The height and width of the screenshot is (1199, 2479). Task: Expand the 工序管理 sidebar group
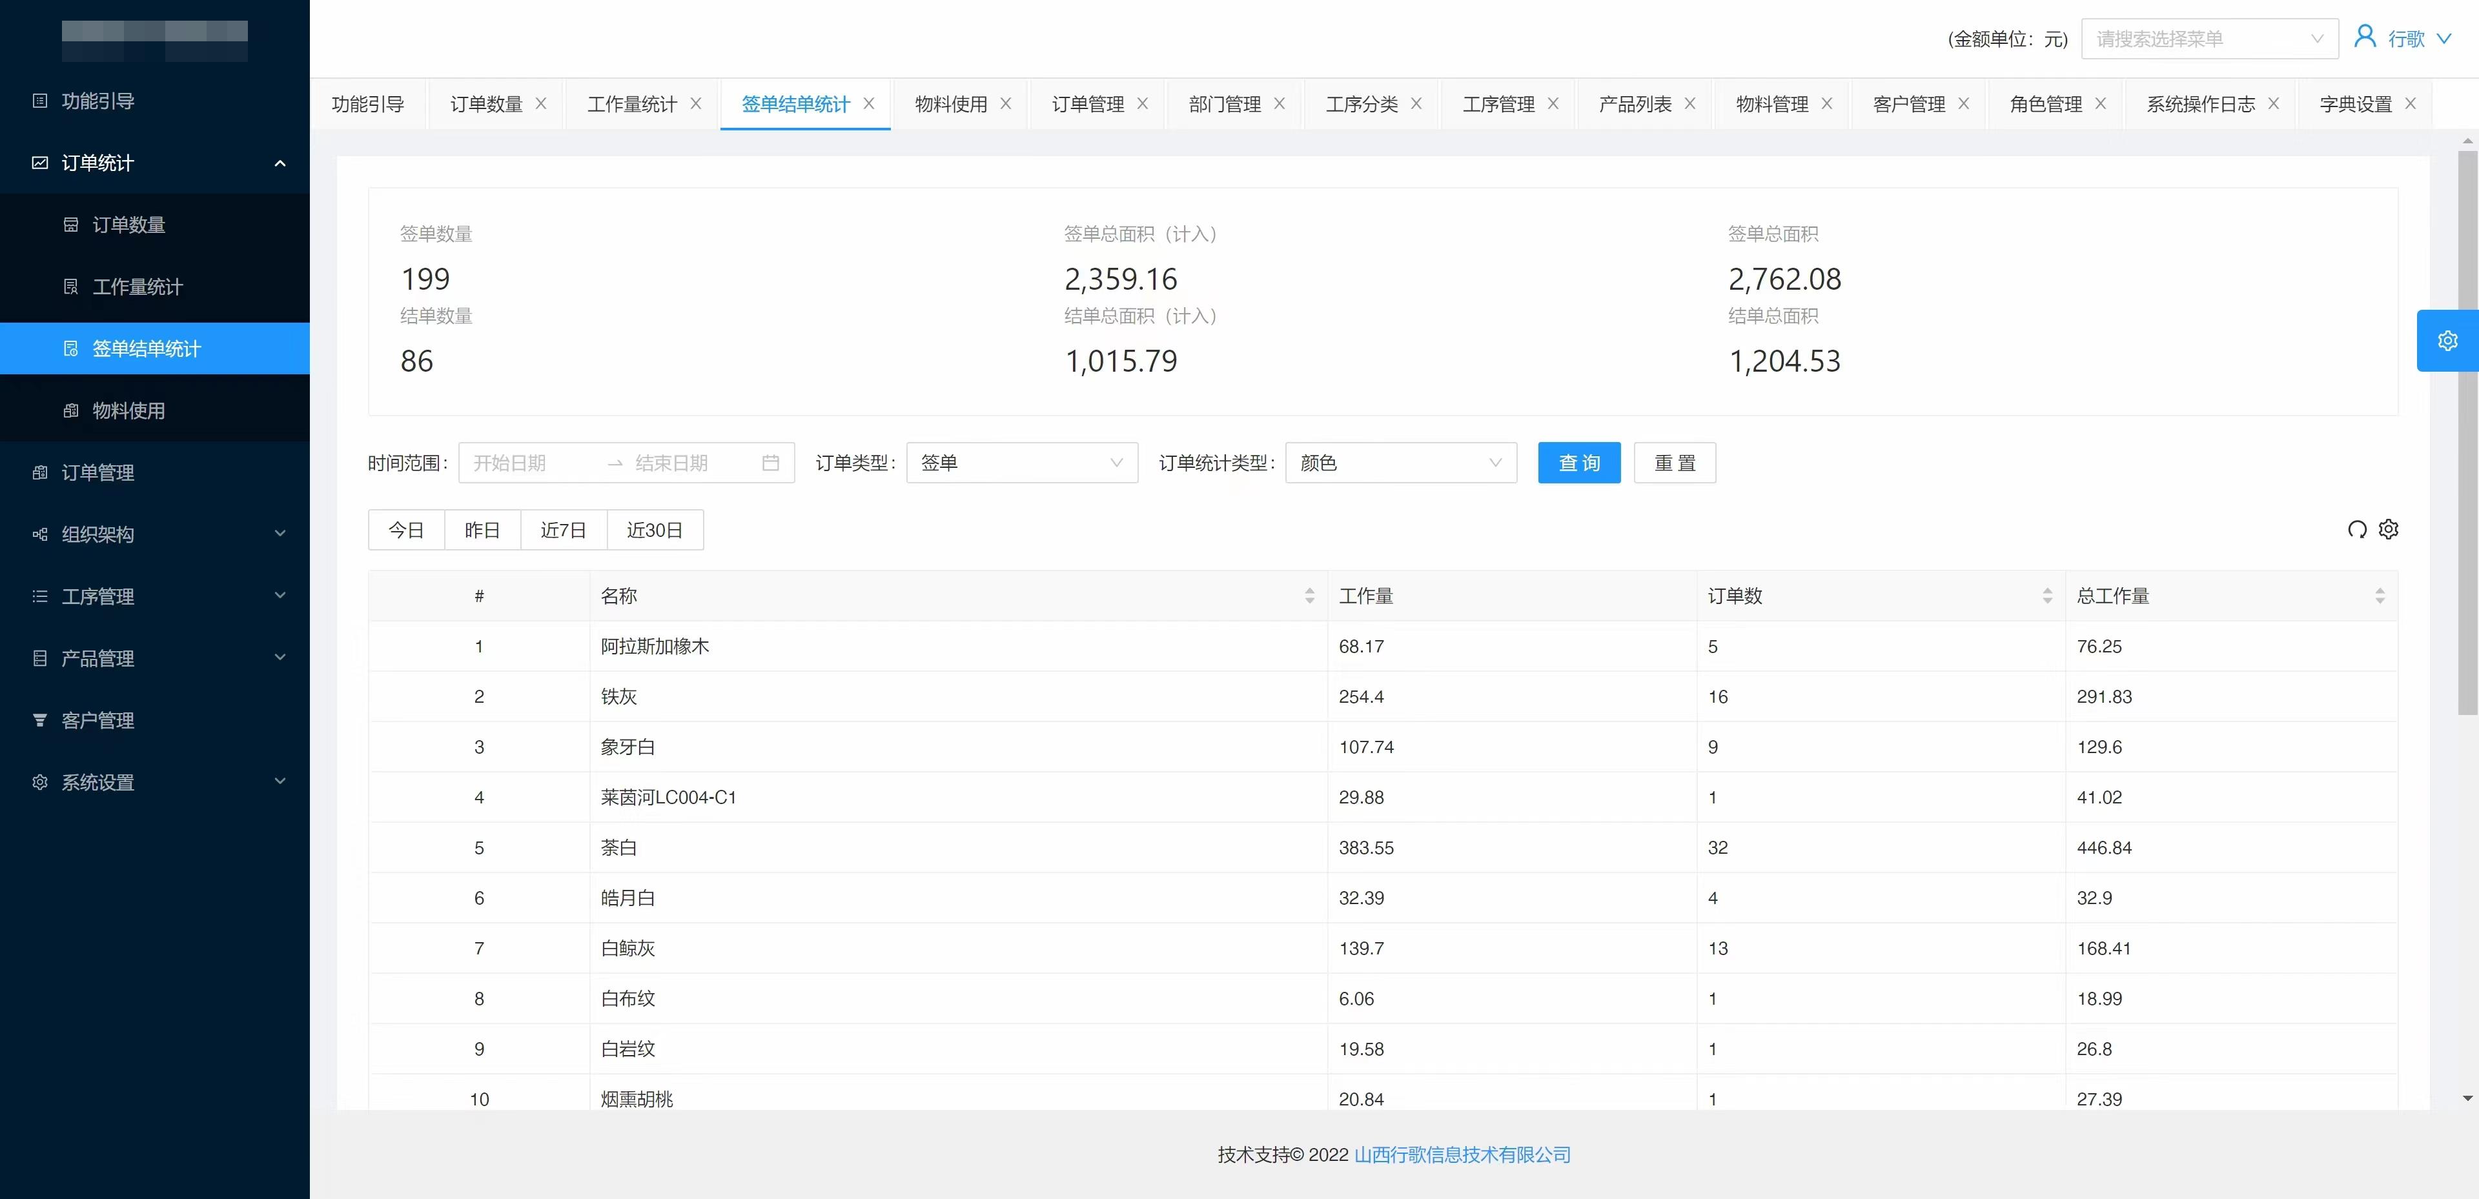coord(280,595)
